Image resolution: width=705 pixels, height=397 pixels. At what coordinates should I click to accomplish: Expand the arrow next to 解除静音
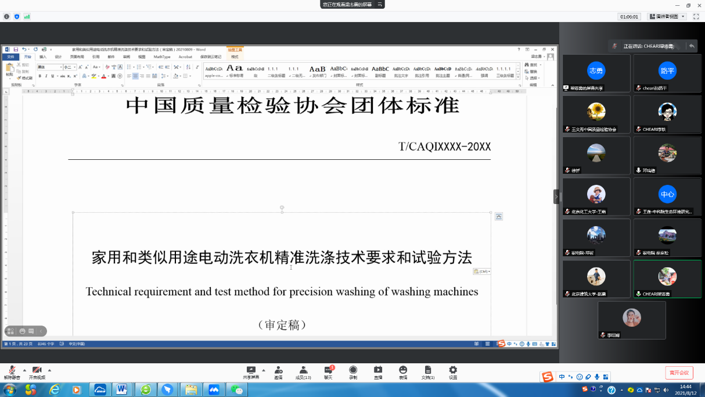[24, 370]
